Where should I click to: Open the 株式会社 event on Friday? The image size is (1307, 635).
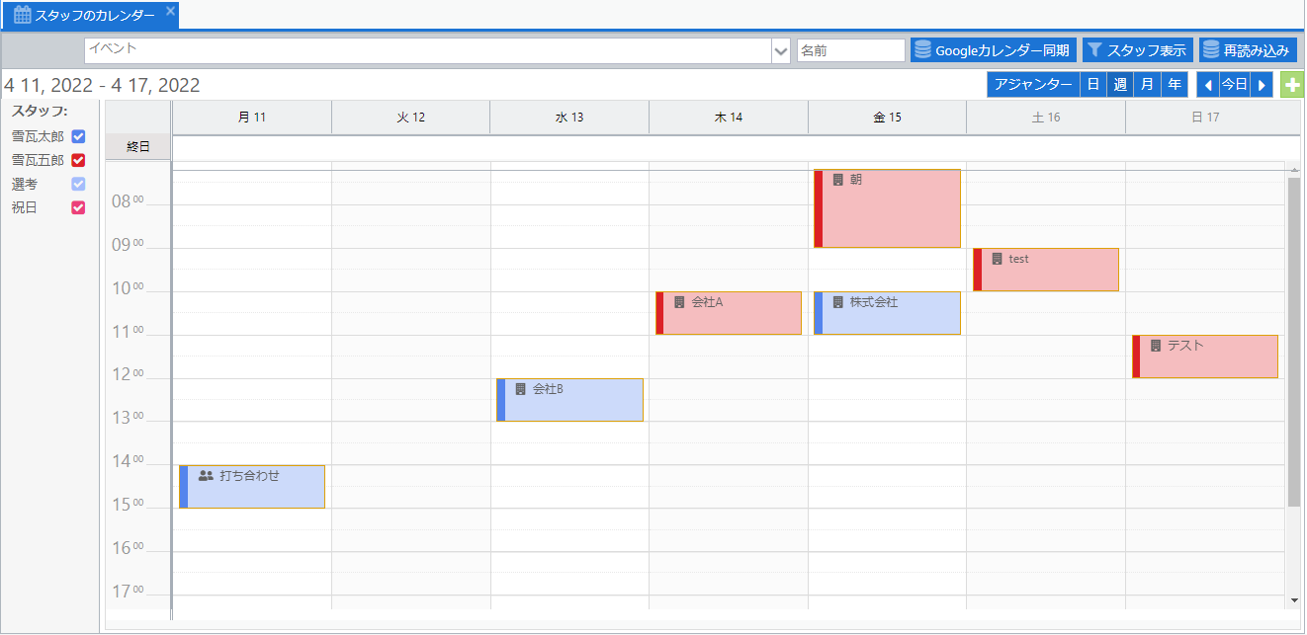[x=888, y=313]
